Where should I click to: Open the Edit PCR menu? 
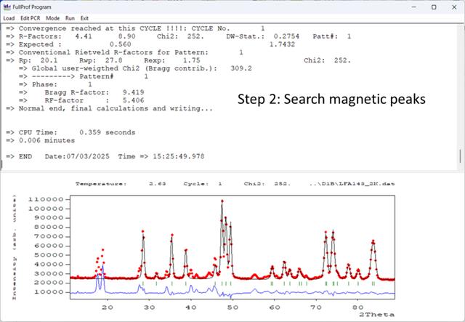[x=31, y=18]
